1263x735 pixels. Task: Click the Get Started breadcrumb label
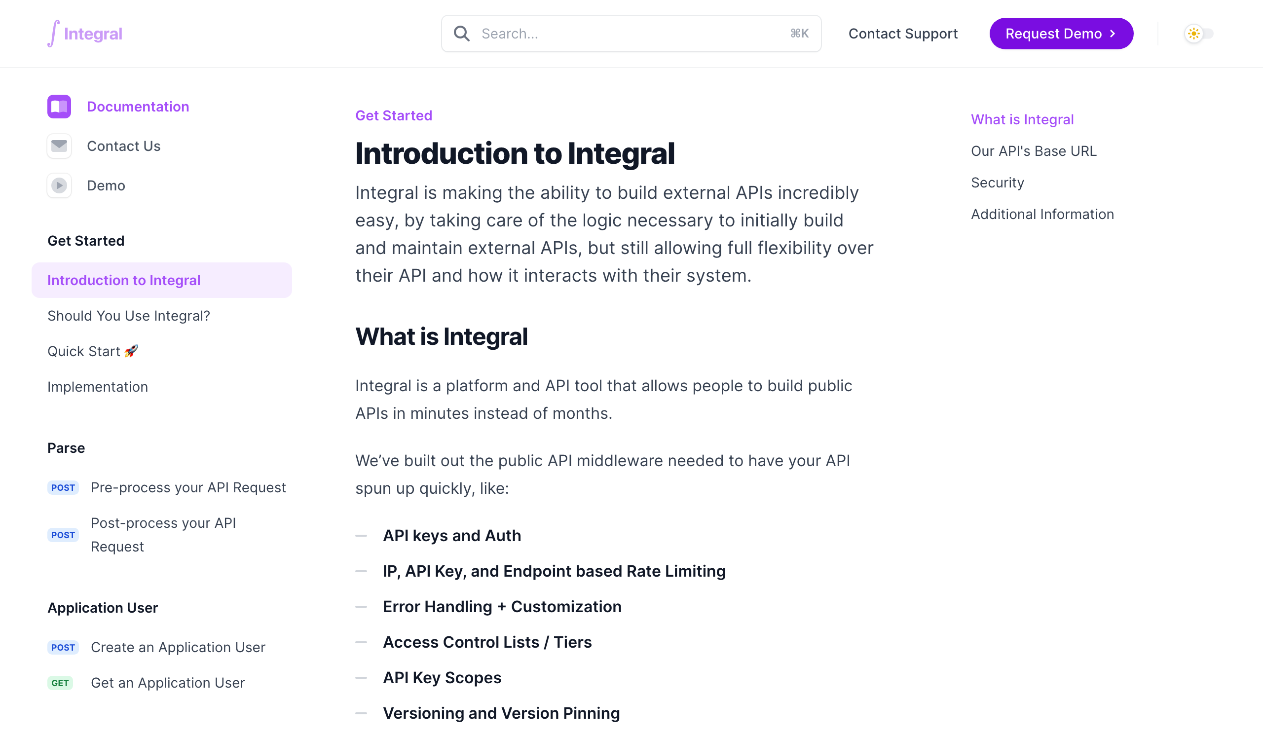point(393,115)
